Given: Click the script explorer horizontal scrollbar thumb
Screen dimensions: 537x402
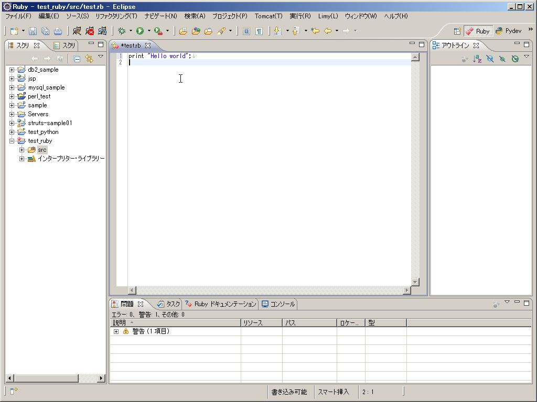Looking at the screenshot, I should 46,378.
